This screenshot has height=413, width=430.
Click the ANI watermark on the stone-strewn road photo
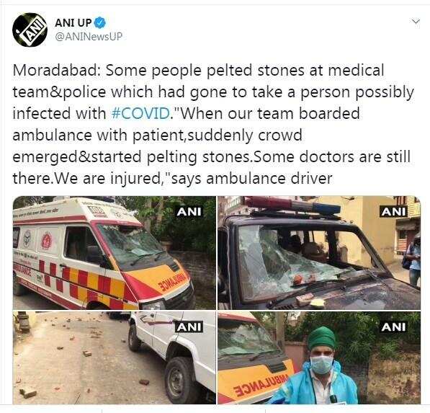click(x=189, y=327)
